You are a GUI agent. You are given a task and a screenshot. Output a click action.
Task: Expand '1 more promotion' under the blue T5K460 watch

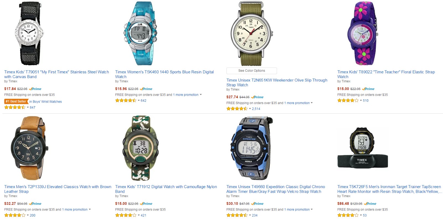[187, 95]
